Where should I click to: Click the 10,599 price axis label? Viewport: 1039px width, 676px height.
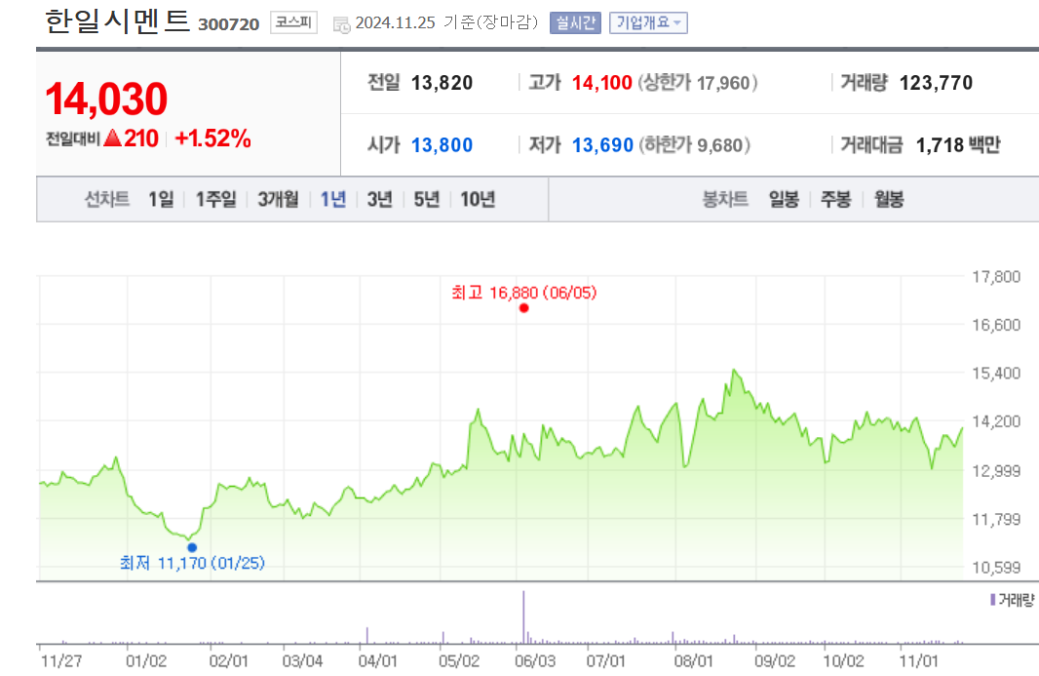tap(996, 567)
